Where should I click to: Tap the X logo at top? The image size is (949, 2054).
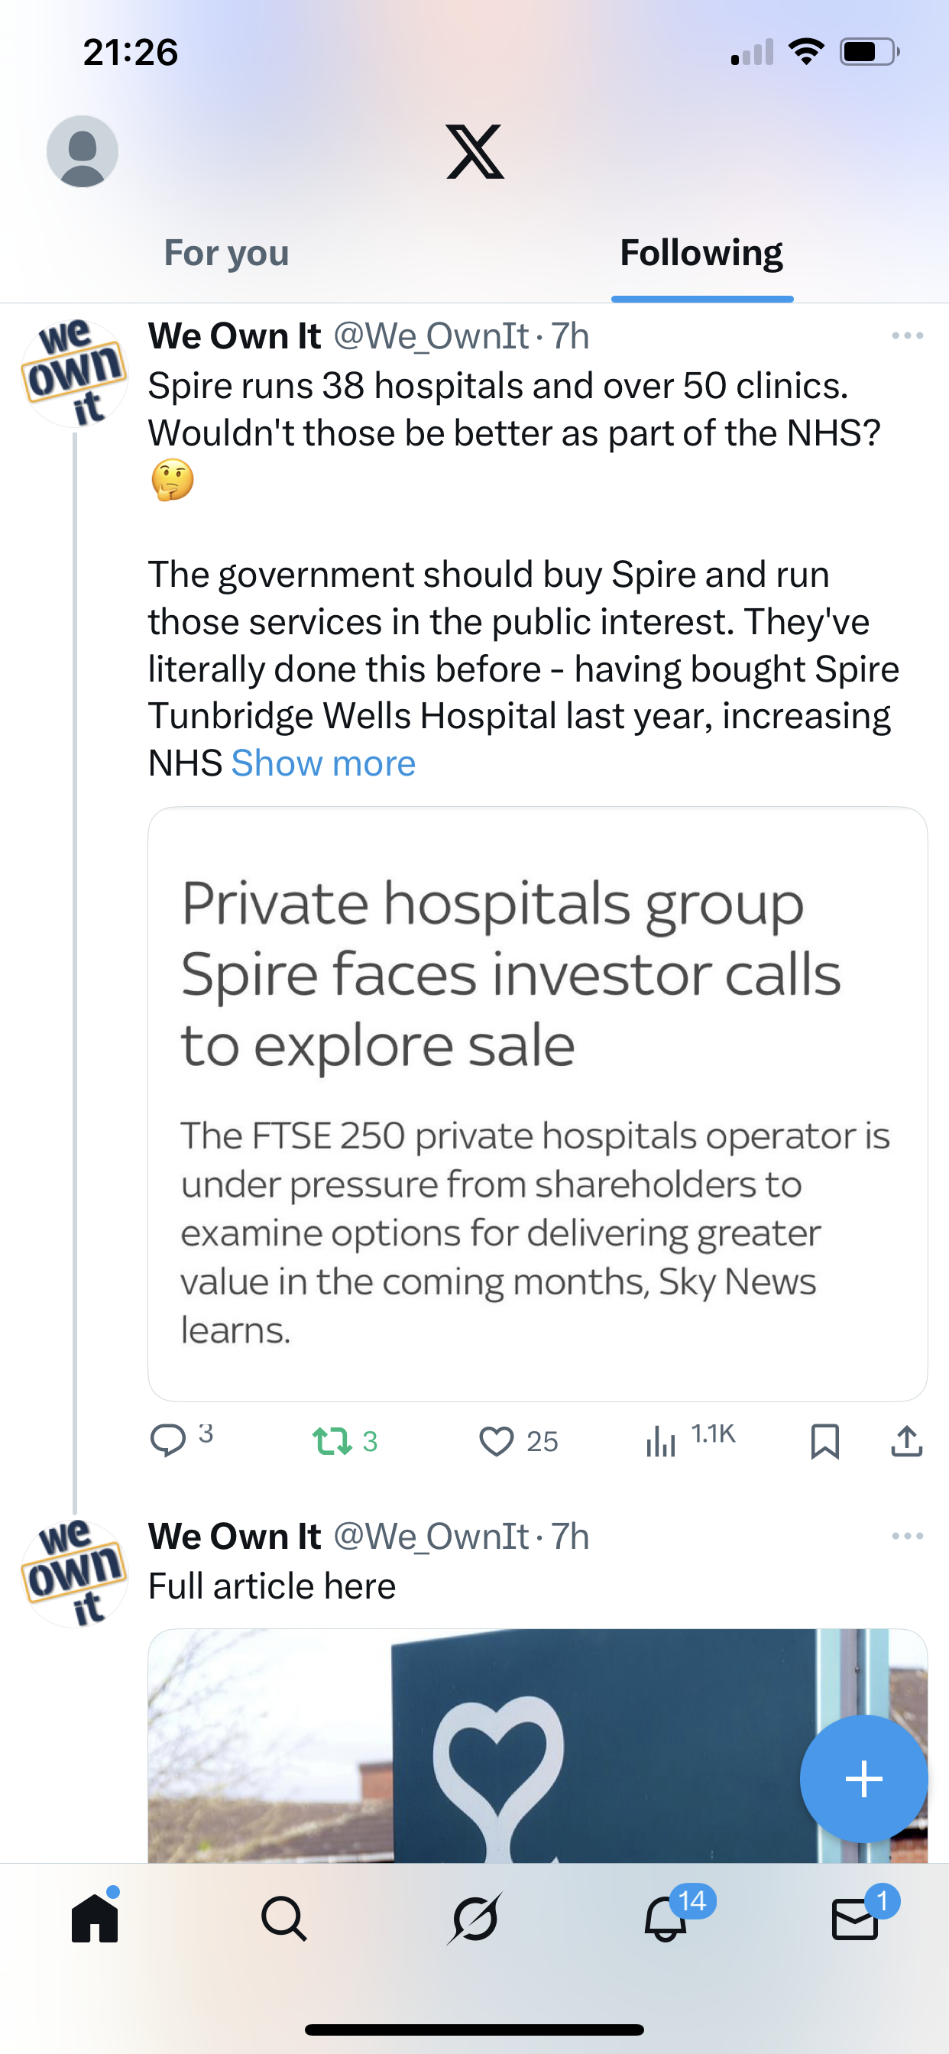[x=474, y=151]
